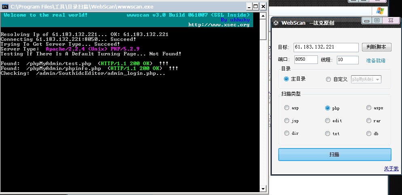
Task: Open the 关于我 link
Action: tap(391, 169)
